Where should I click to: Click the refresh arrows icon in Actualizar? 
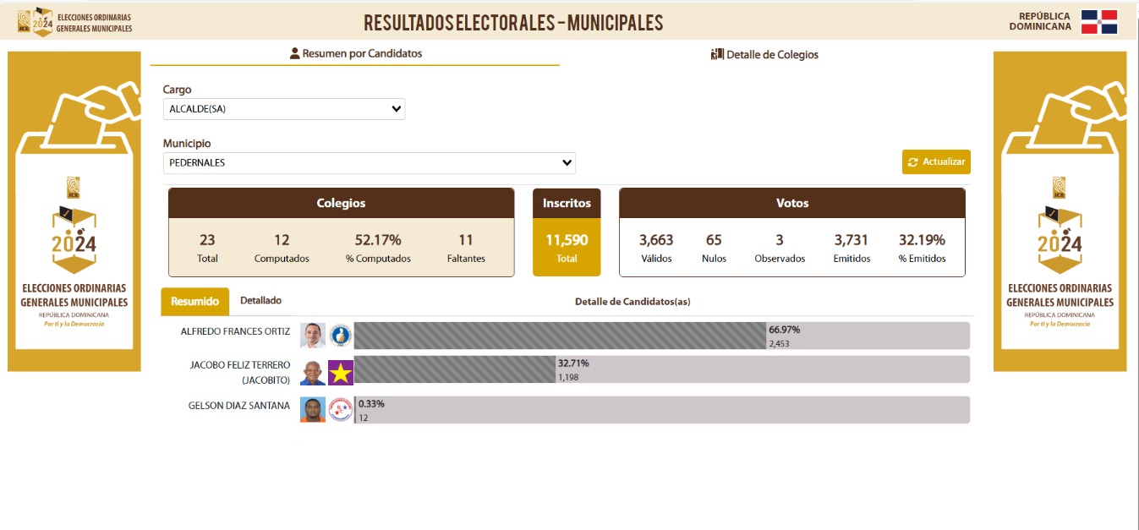(x=912, y=162)
